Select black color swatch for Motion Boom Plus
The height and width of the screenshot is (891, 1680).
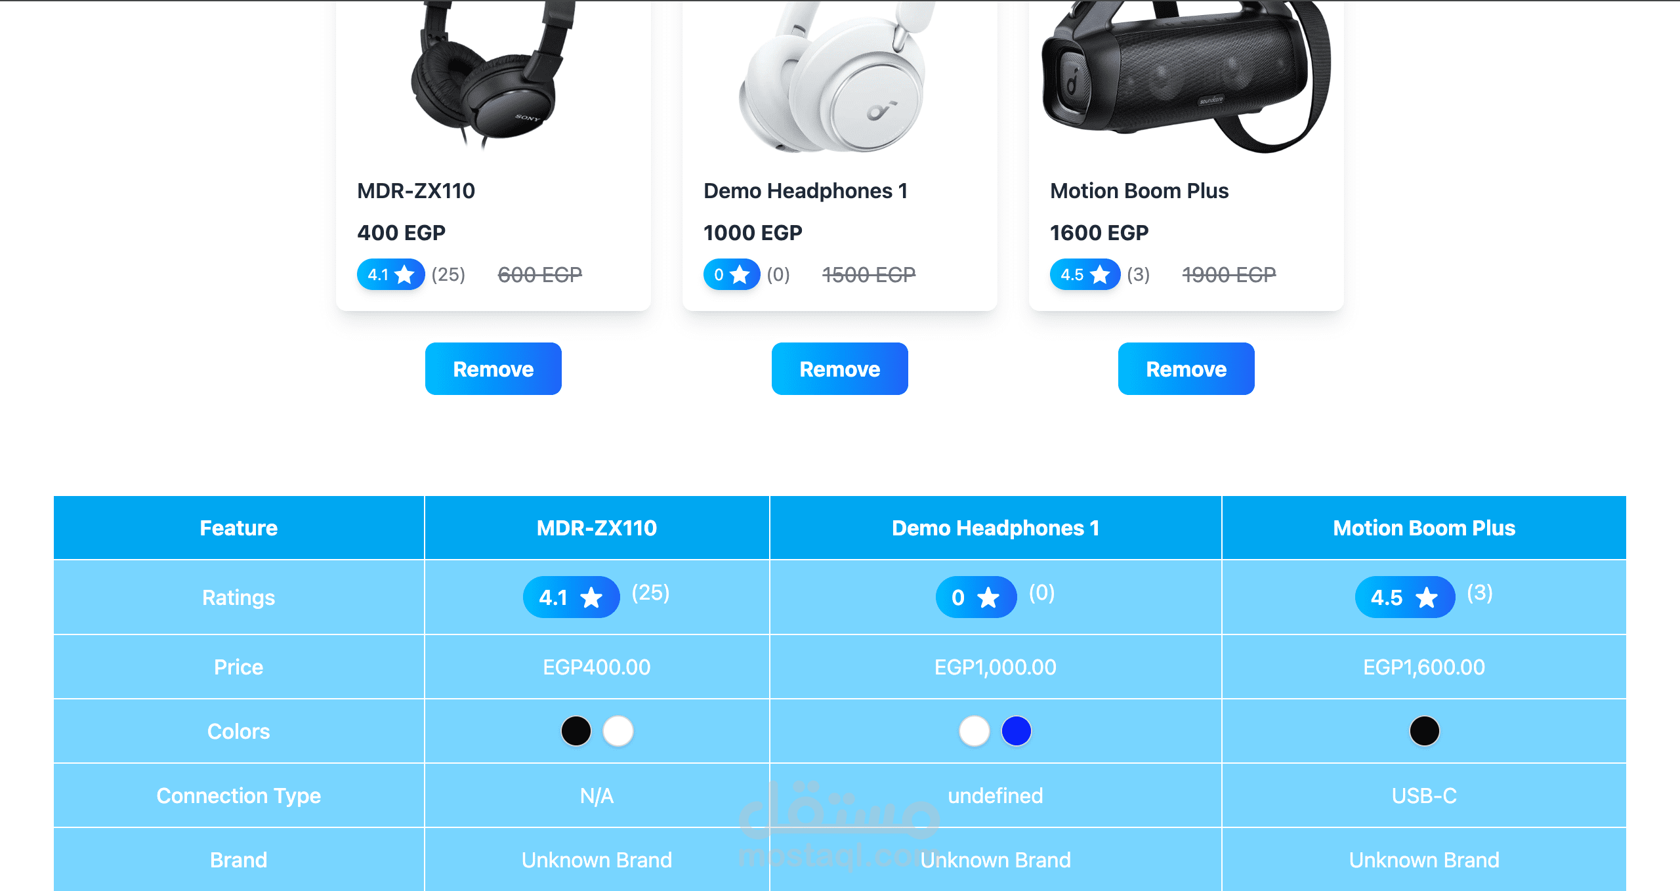coord(1425,731)
